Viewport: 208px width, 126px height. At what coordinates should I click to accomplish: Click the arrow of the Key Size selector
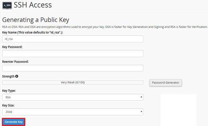pos(141,112)
